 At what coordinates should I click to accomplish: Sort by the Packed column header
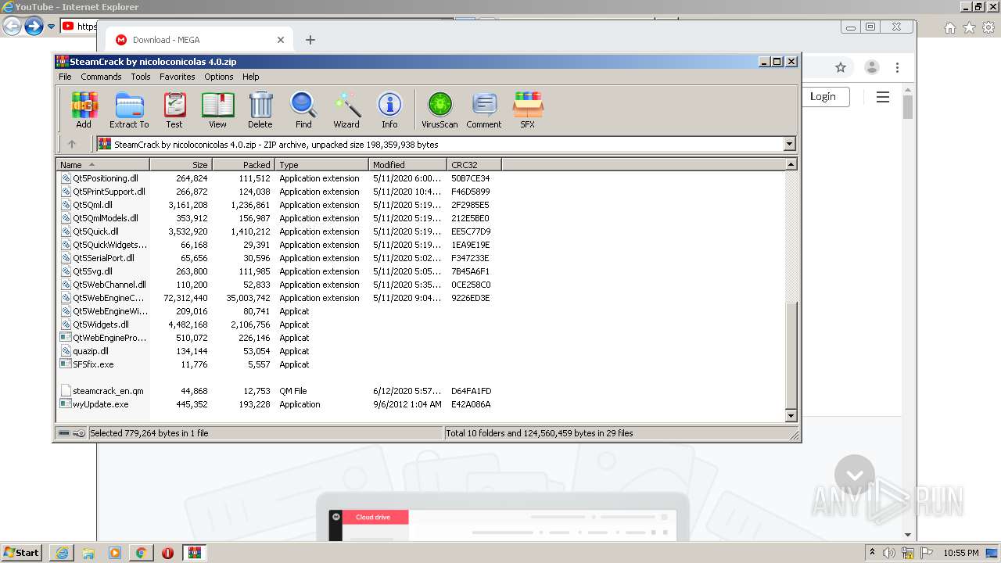tap(243, 165)
